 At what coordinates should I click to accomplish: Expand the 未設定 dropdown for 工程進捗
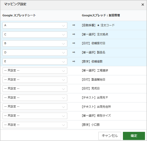(35, 70)
